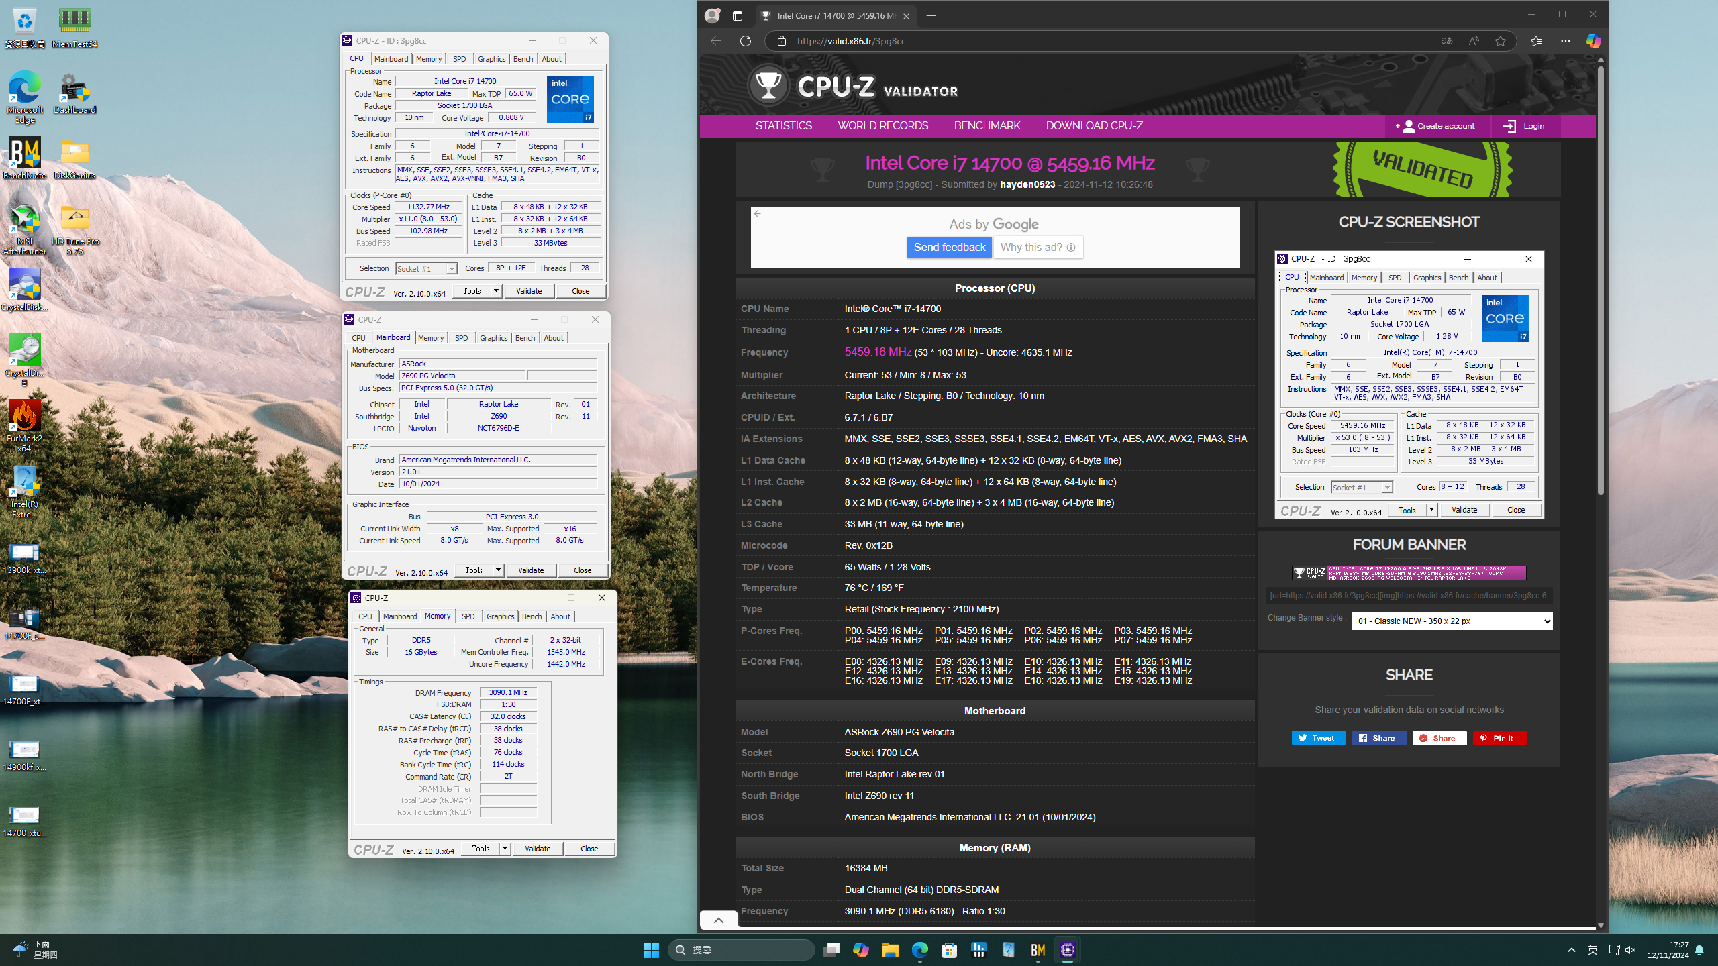1718x966 pixels.
Task: Expand Tools dropdown arrow in Memory window
Action: [505, 849]
